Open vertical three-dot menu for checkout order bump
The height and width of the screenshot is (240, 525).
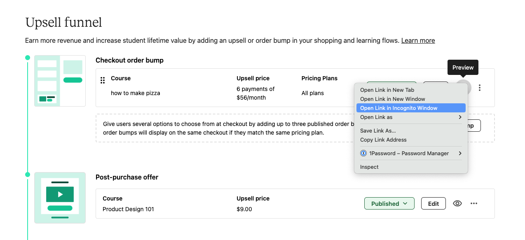coord(480,88)
